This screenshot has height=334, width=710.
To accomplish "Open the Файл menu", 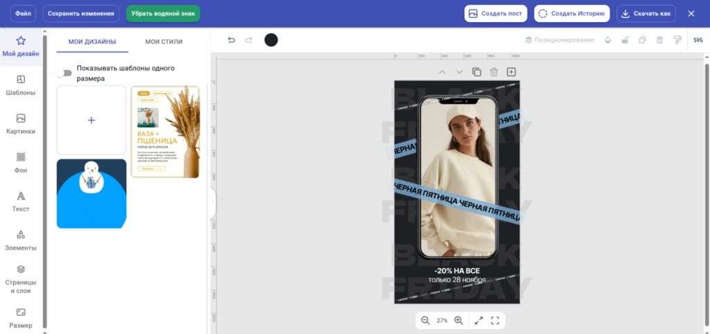I will 23,14.
